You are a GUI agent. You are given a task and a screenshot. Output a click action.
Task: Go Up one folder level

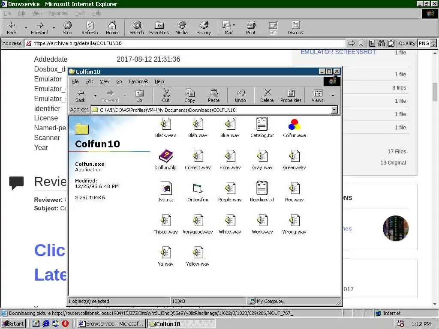tap(139, 96)
